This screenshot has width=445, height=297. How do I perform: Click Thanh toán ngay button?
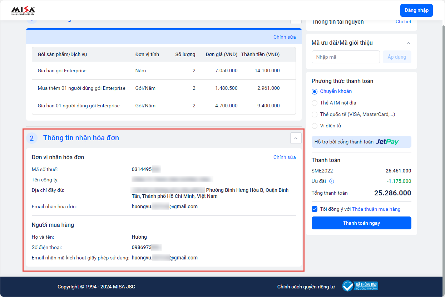point(361,223)
